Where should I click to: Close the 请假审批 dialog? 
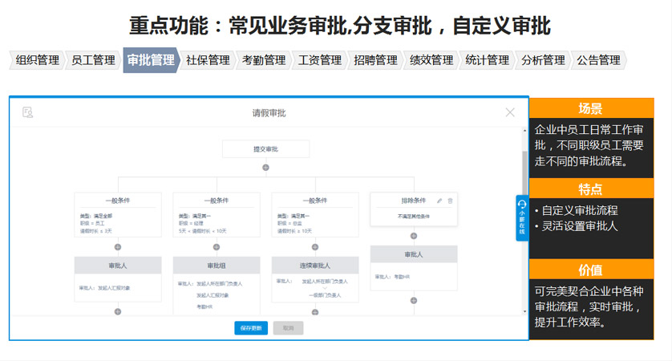click(x=510, y=112)
